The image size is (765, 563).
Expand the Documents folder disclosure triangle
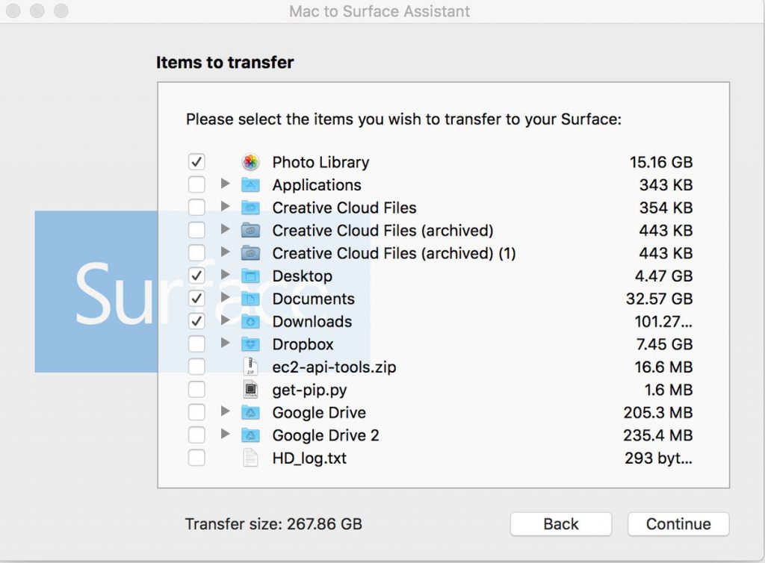tap(225, 297)
